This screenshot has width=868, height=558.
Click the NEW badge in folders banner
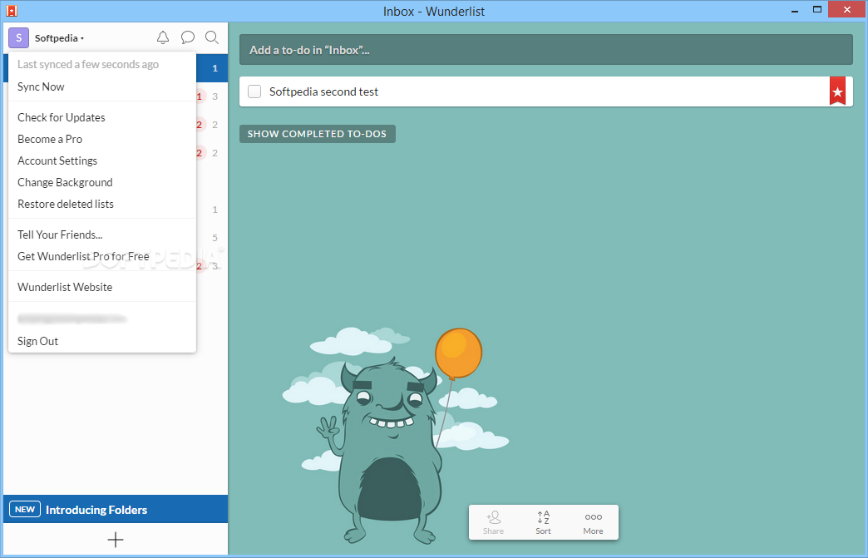(25, 509)
